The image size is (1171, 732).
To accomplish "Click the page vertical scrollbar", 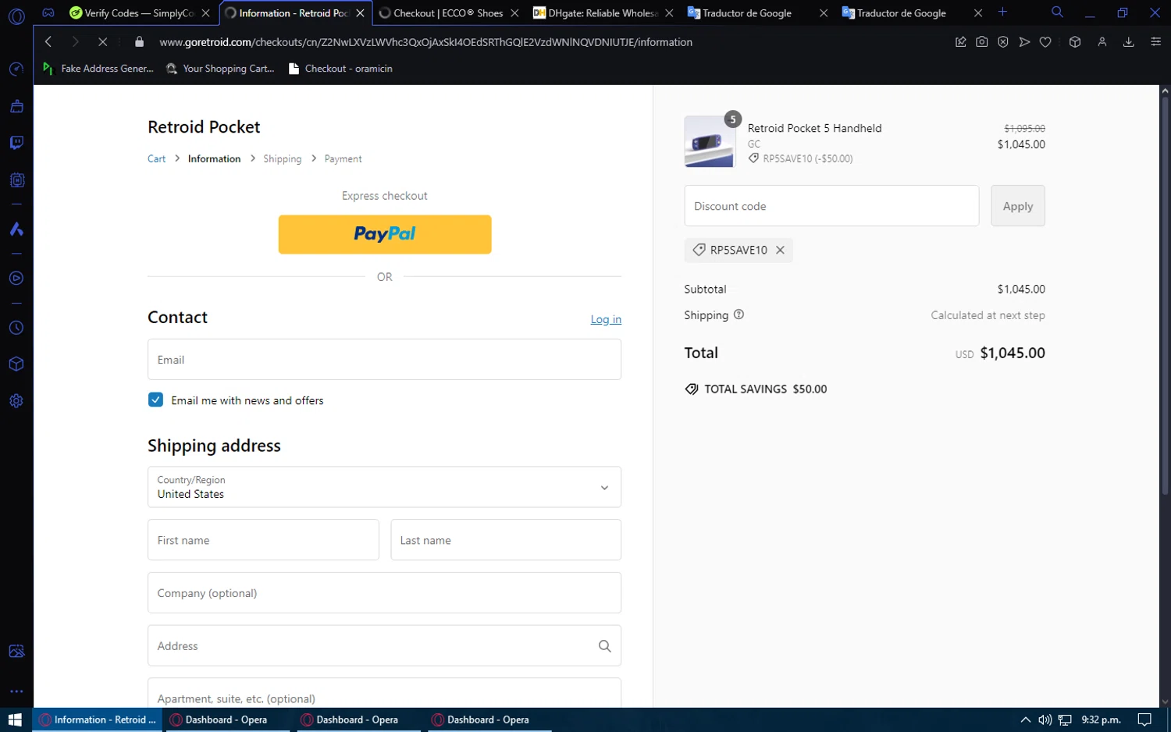I will point(1165,297).
